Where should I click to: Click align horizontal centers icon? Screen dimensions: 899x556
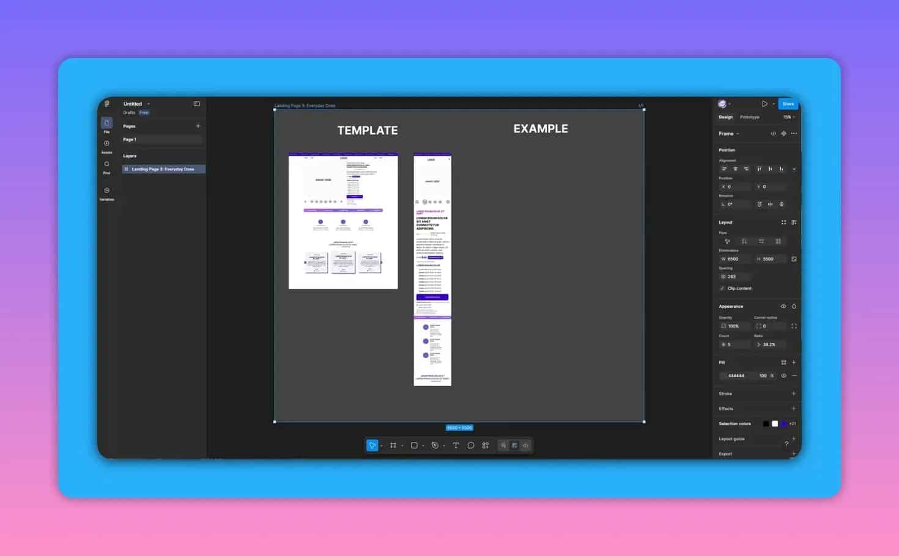735,169
